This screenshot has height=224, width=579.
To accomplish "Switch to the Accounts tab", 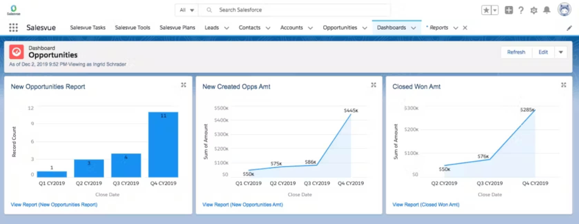I will (291, 28).
